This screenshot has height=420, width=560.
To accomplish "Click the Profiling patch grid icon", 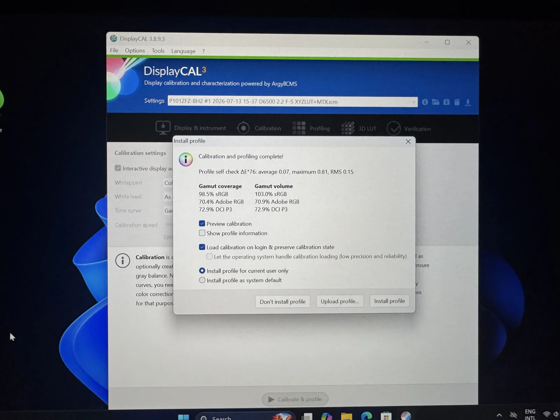I will point(299,128).
